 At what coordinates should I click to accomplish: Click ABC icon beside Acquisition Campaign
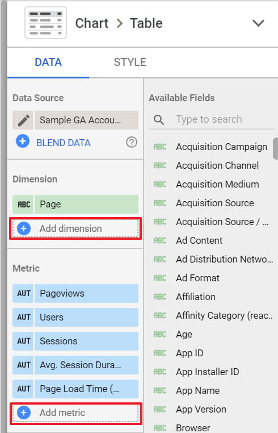point(160,147)
